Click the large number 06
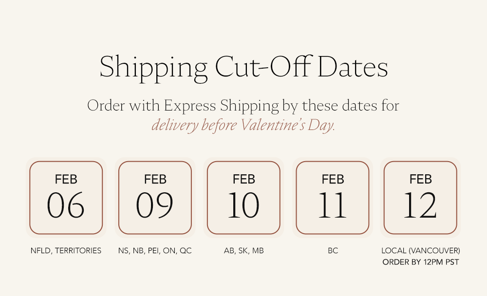The width and height of the screenshot is (487, 296). point(66,205)
